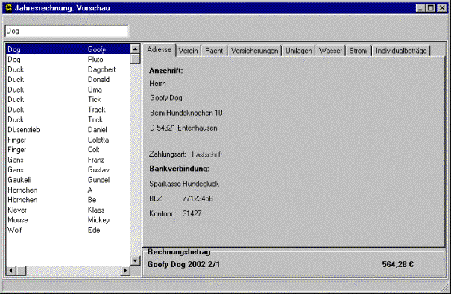This screenshot has width=451, height=294.
Task: Select the Mouse Mickey row
Action: click(x=69, y=220)
